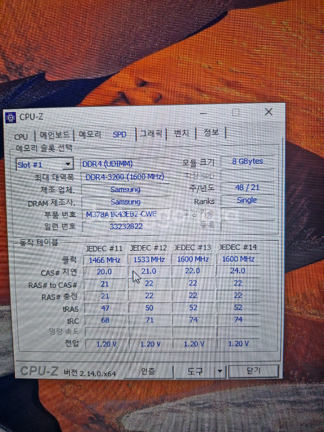324x432 pixels.
Task: Click the DDR4-3200 (1600 MHz) value
Action: coord(124,177)
